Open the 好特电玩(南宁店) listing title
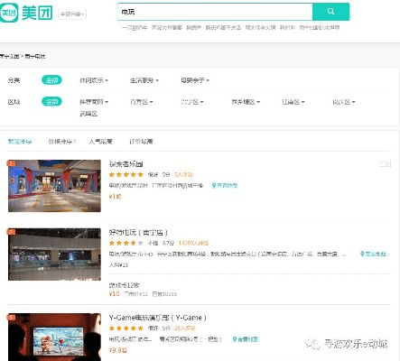Image resolution: width=400 pixels, height=361 pixels. pos(138,232)
